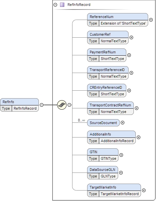Collapse the RefInfoRecord complex type
Screen dimensions: 156x201
[x=55, y=5]
